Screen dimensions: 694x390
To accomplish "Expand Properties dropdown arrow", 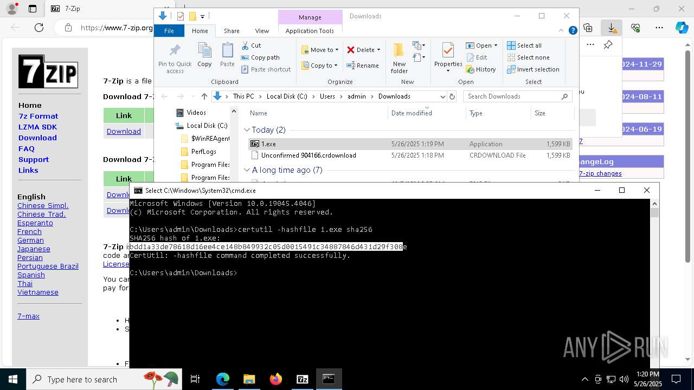I will point(448,70).
